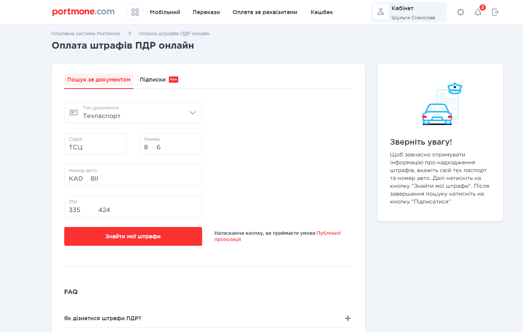Image resolution: width=523 pixels, height=332 pixels.
Task: Select the Пошук за документом tab
Action: point(99,80)
